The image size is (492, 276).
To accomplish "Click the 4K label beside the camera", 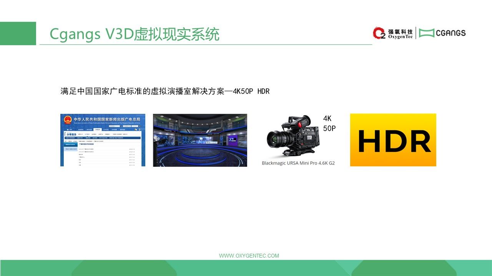I will [x=327, y=119].
